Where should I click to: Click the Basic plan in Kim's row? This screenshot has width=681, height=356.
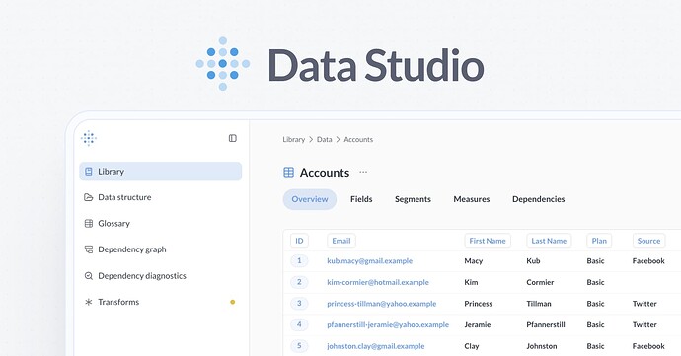point(595,282)
